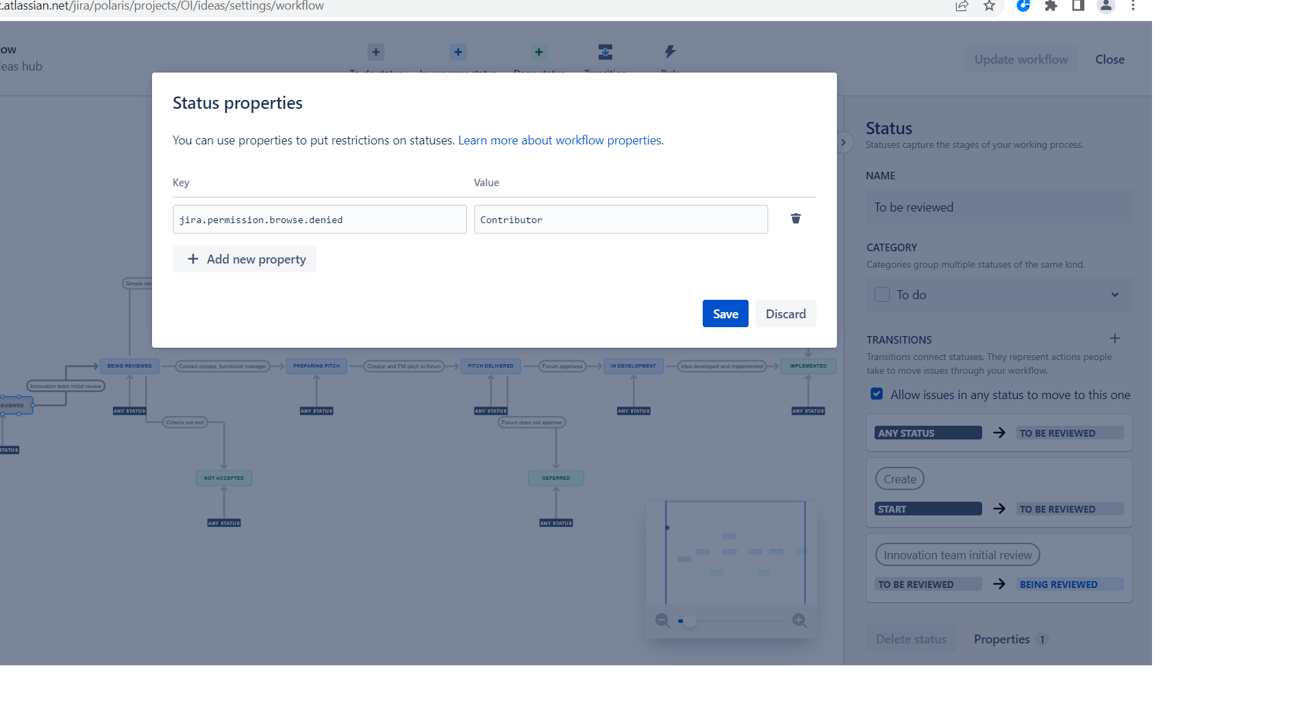
Task: Open browser extensions puzzle icon
Action: pos(1051,6)
